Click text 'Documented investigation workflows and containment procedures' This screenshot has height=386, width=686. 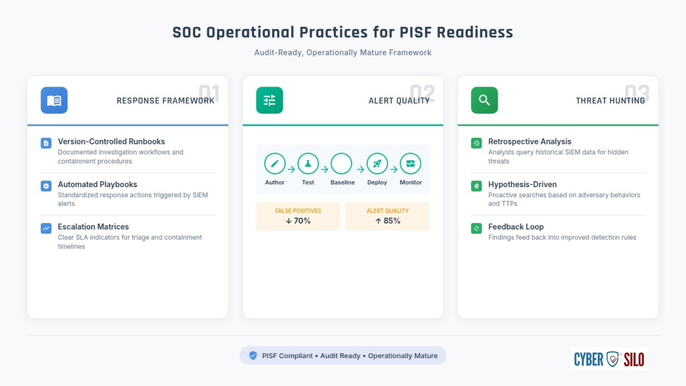coord(120,157)
